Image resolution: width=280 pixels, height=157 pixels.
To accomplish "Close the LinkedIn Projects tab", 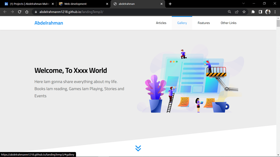I will 53,4.
